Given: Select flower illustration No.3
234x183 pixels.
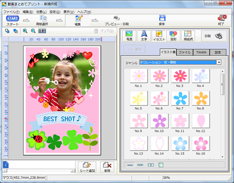Looking at the screenshot, I should [180, 76].
